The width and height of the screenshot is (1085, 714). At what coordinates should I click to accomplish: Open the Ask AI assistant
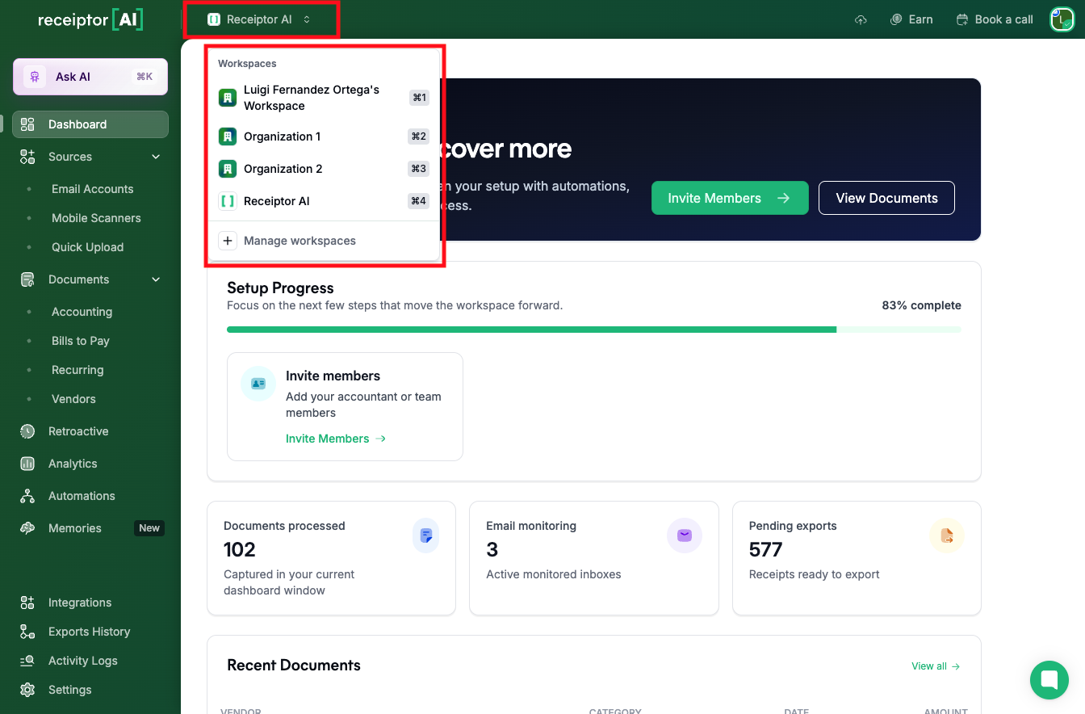[90, 77]
